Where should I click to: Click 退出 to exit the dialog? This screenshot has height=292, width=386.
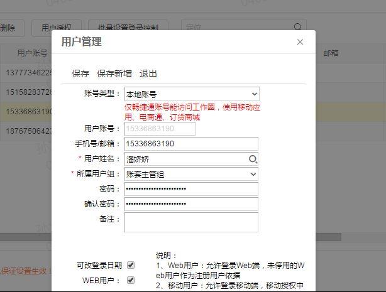(x=148, y=73)
